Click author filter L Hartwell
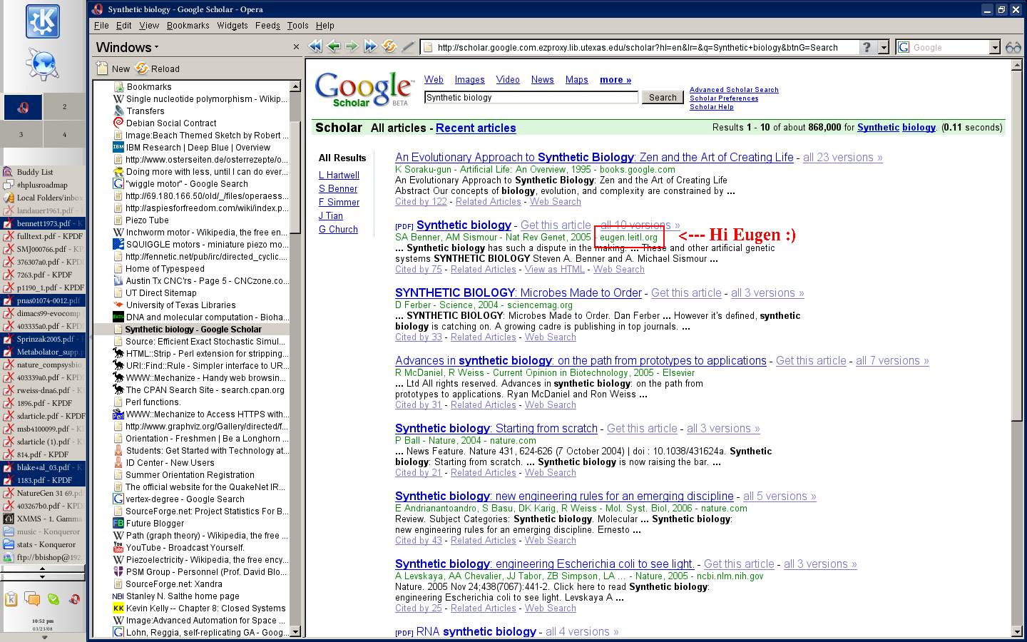Image resolution: width=1027 pixels, height=642 pixels. (x=339, y=175)
